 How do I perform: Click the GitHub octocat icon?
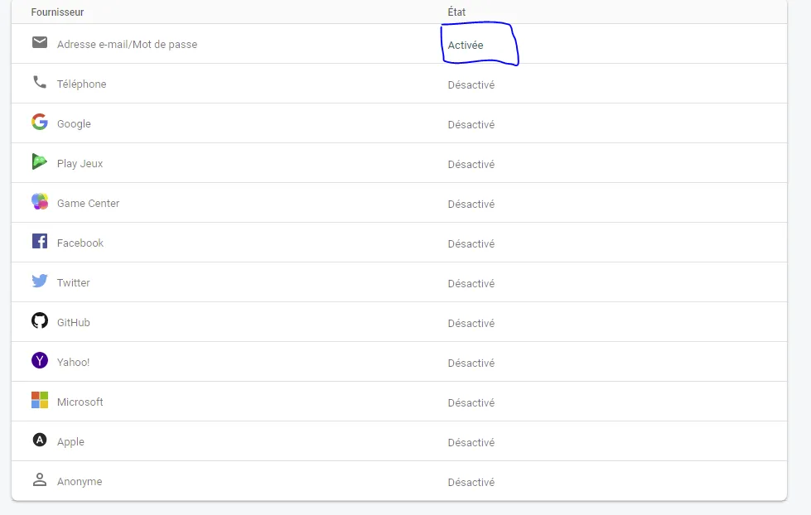point(40,321)
